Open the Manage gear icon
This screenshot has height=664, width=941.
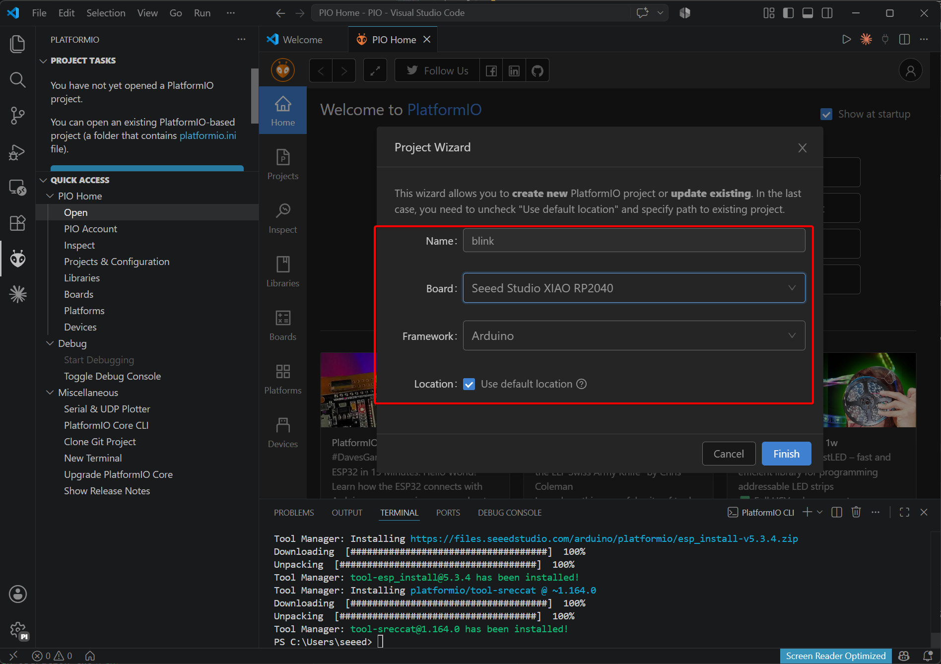tap(17, 630)
